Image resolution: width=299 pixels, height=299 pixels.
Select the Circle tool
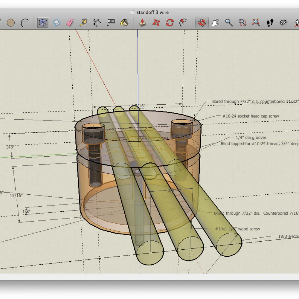[x=11, y=23]
